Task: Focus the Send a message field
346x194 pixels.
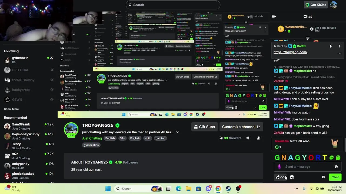Action: point(308,167)
